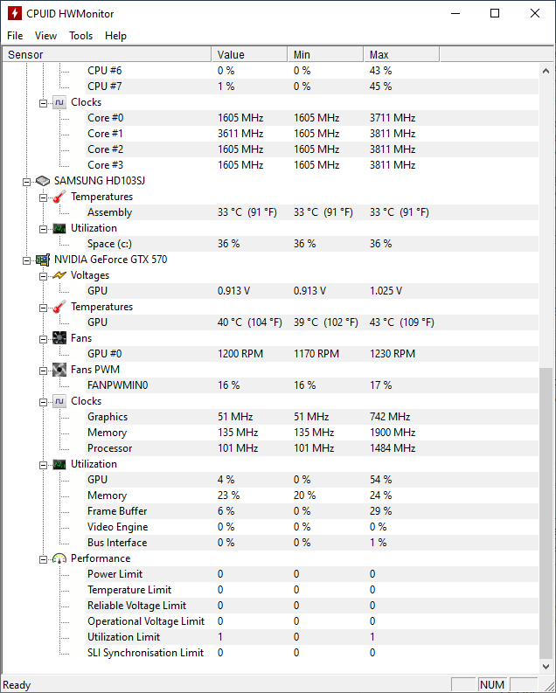Click the thermometer icon beside GPU Temperatures

(59, 307)
